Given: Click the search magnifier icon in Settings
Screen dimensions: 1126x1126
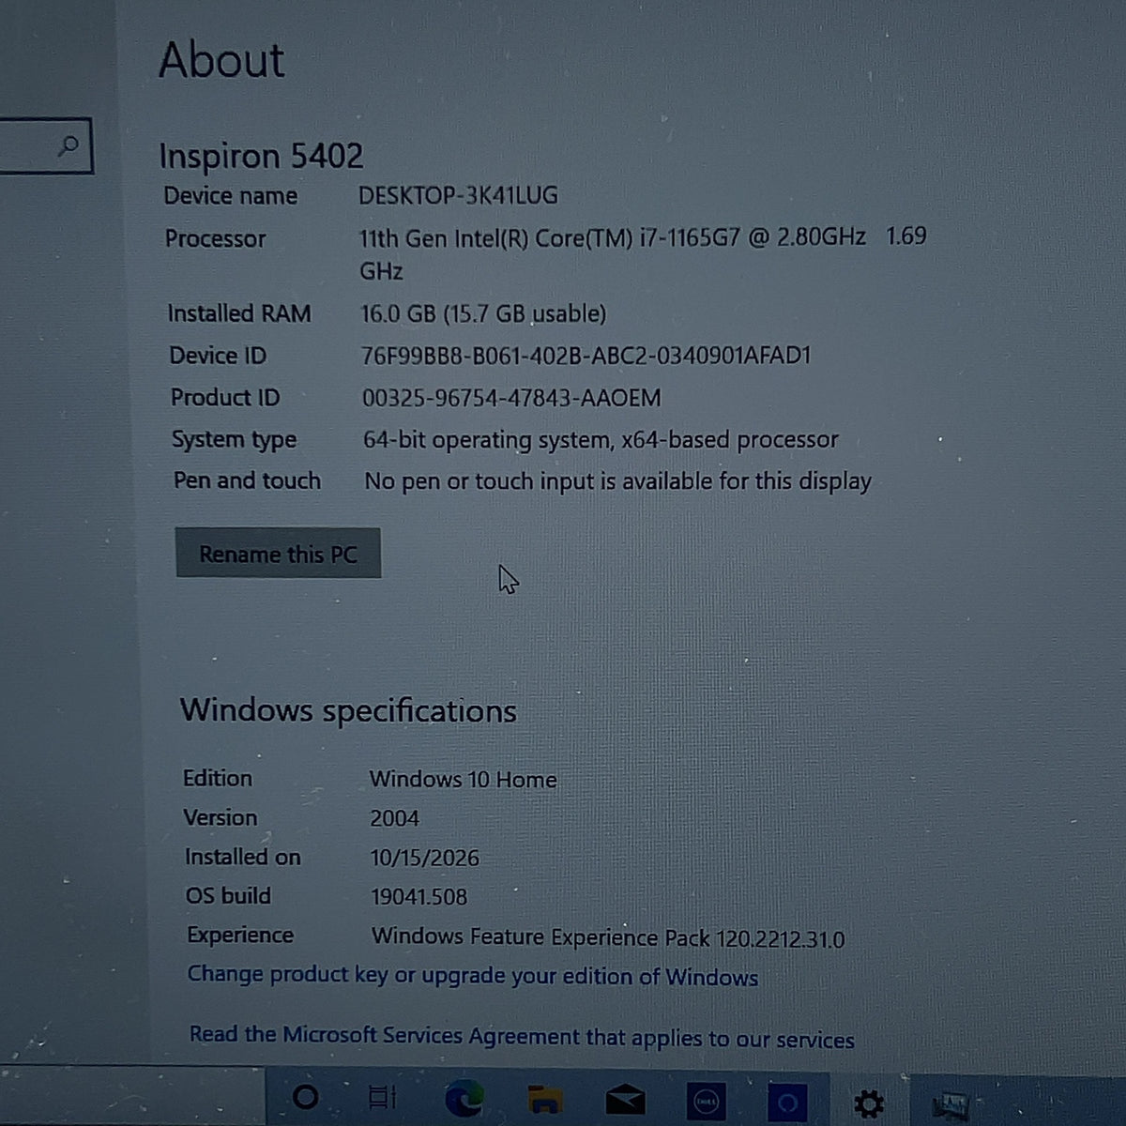Looking at the screenshot, I should coord(68,145).
